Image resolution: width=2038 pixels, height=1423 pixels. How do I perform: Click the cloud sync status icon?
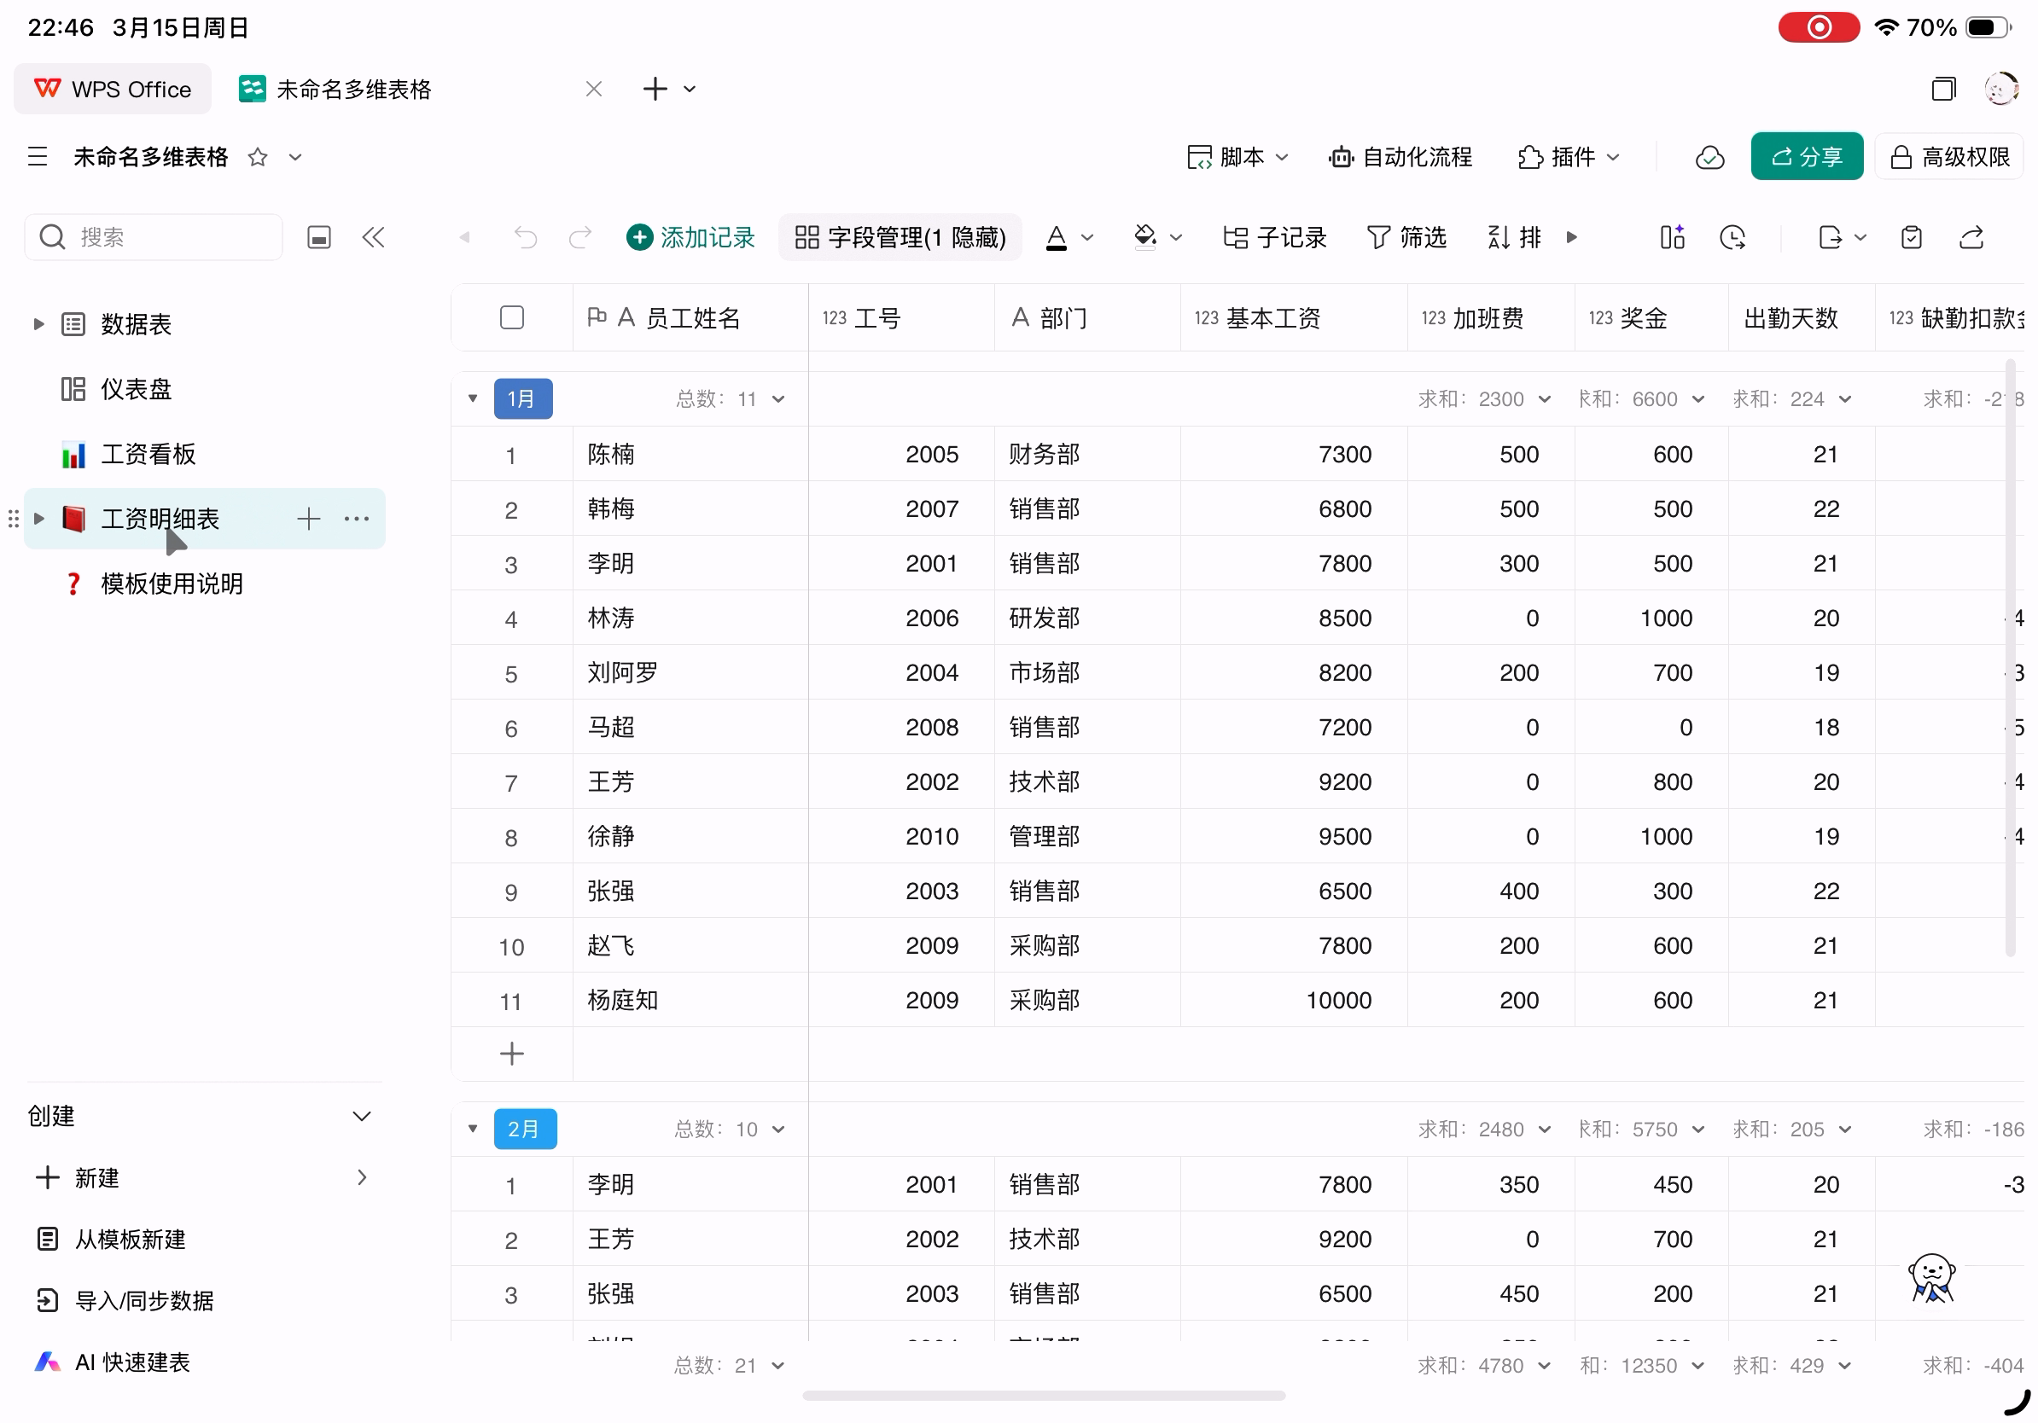[x=1709, y=158]
